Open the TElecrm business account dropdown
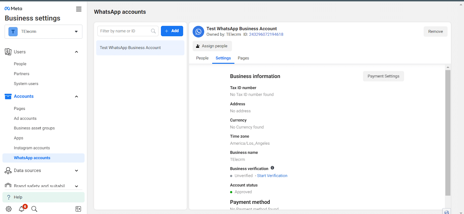Viewport: 464px width, 214px height. click(x=43, y=32)
